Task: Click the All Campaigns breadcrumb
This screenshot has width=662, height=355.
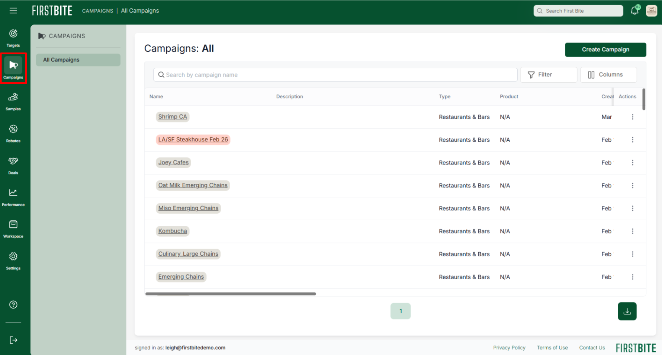Action: 140,11
